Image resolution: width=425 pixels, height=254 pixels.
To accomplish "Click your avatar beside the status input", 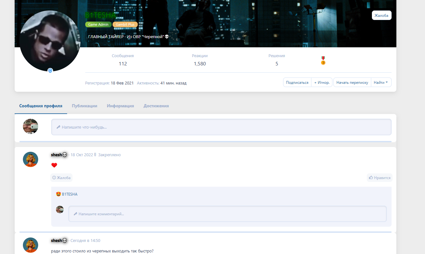I will tap(31, 126).
